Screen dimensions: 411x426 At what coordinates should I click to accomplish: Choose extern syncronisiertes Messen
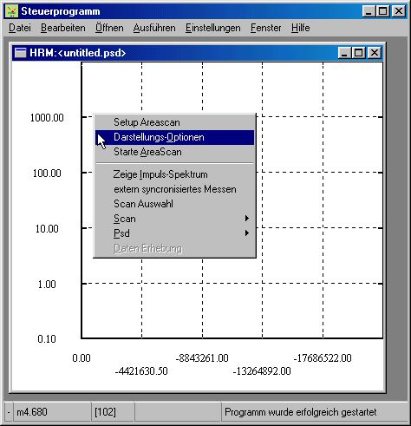(x=174, y=189)
